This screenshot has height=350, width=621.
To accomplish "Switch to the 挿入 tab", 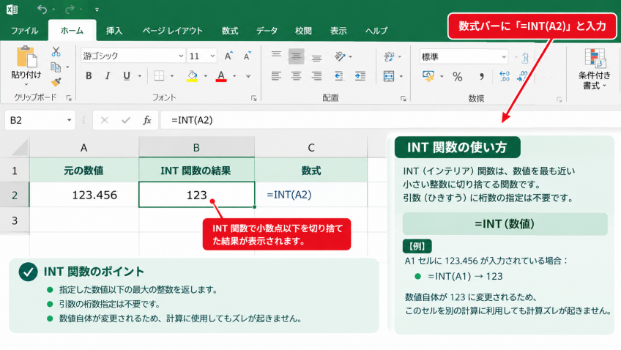I will [114, 31].
